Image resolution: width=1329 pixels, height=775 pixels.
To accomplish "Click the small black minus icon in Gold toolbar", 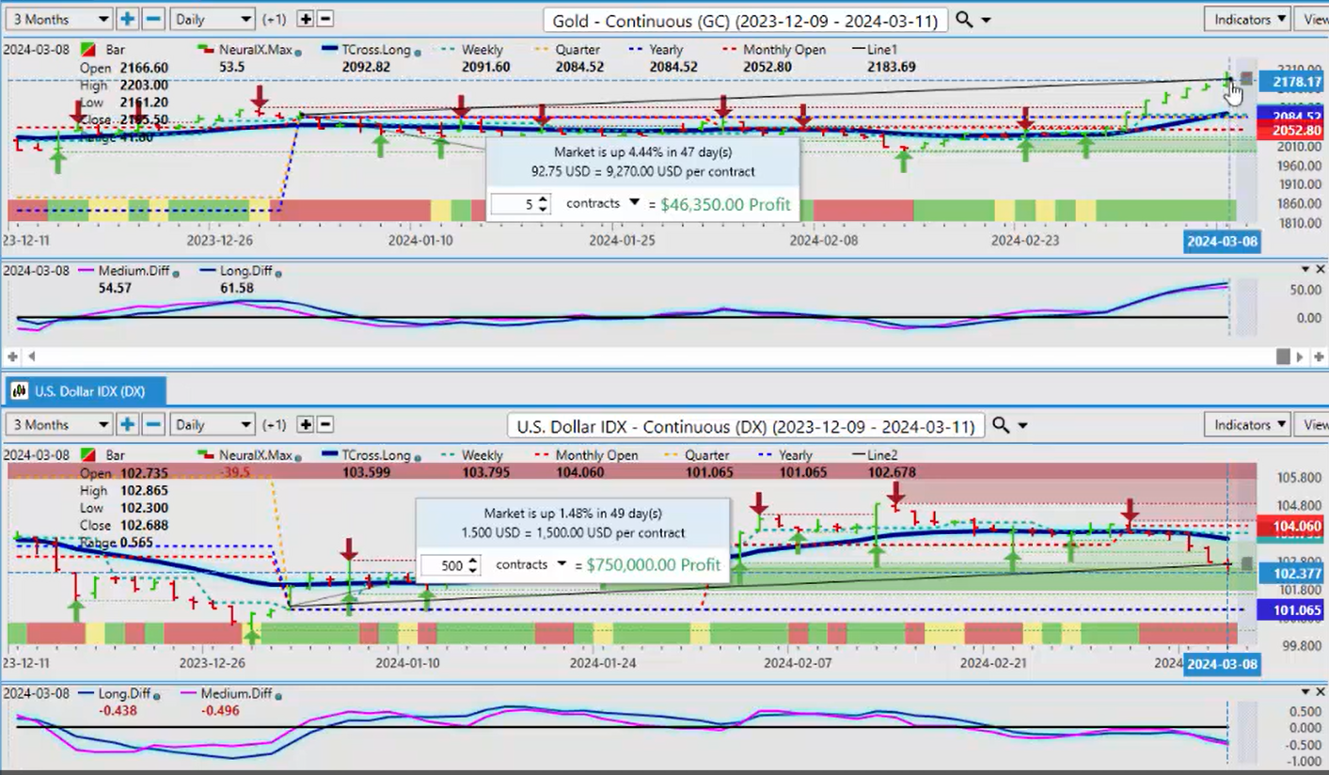I will click(x=325, y=19).
